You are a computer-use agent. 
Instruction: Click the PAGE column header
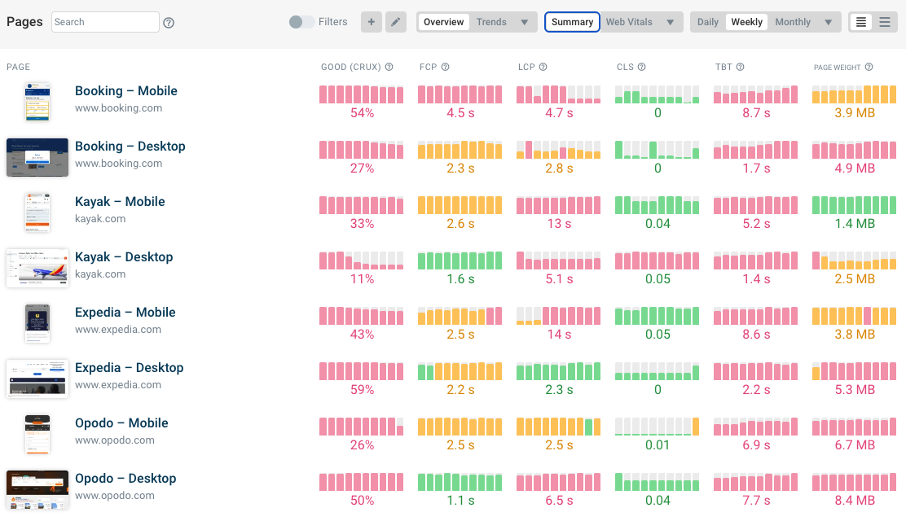(18, 67)
